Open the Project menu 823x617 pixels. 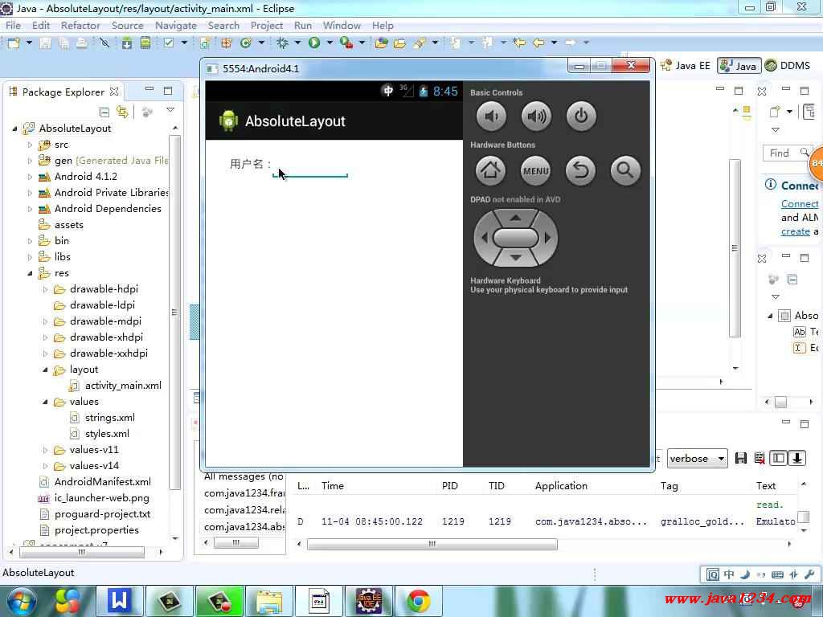267,25
